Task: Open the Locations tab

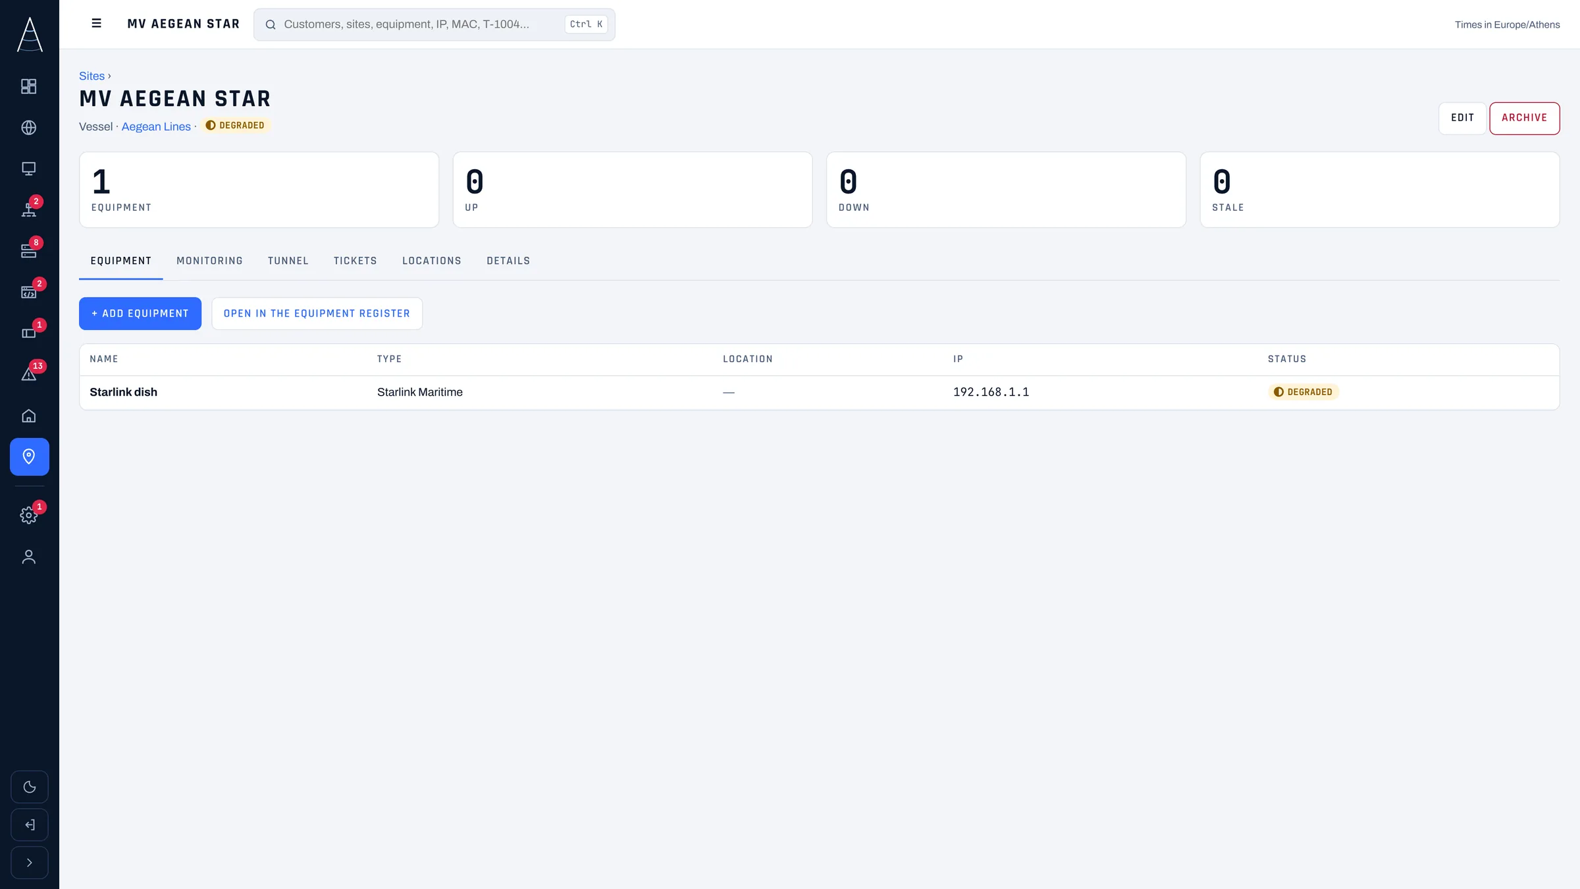Action: [x=432, y=261]
